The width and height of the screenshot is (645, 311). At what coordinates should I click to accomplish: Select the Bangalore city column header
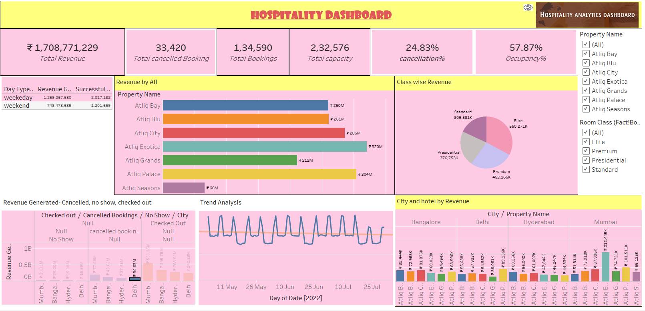[x=426, y=222]
